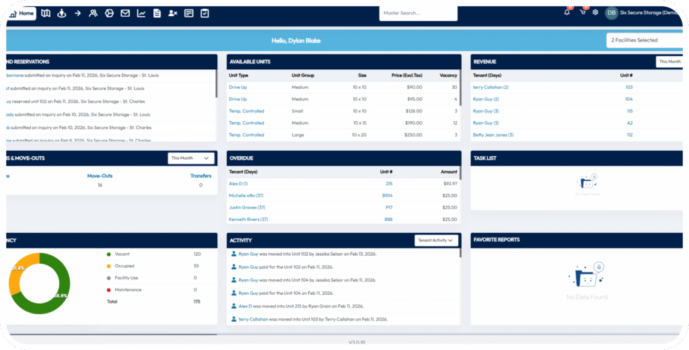The height and width of the screenshot is (350, 689).
Task: Click the tenants people icon in toolbar
Action: 94,13
